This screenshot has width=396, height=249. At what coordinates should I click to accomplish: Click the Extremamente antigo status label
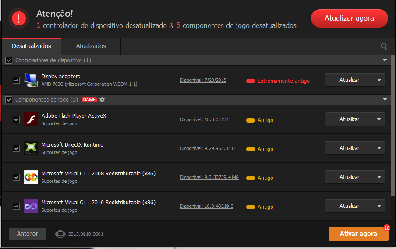coord(283,81)
